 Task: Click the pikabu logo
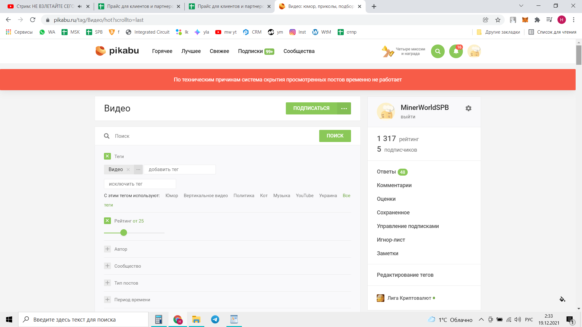pos(117,51)
